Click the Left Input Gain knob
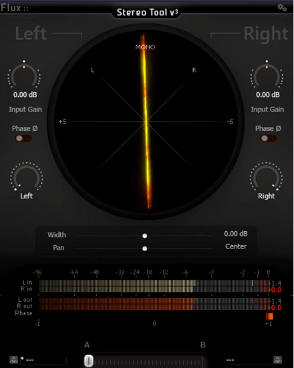Viewport: 294px width, 368px height. pyautogui.click(x=24, y=75)
